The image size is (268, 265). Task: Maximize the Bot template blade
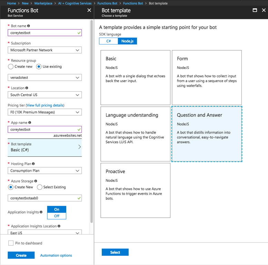[x=255, y=10]
